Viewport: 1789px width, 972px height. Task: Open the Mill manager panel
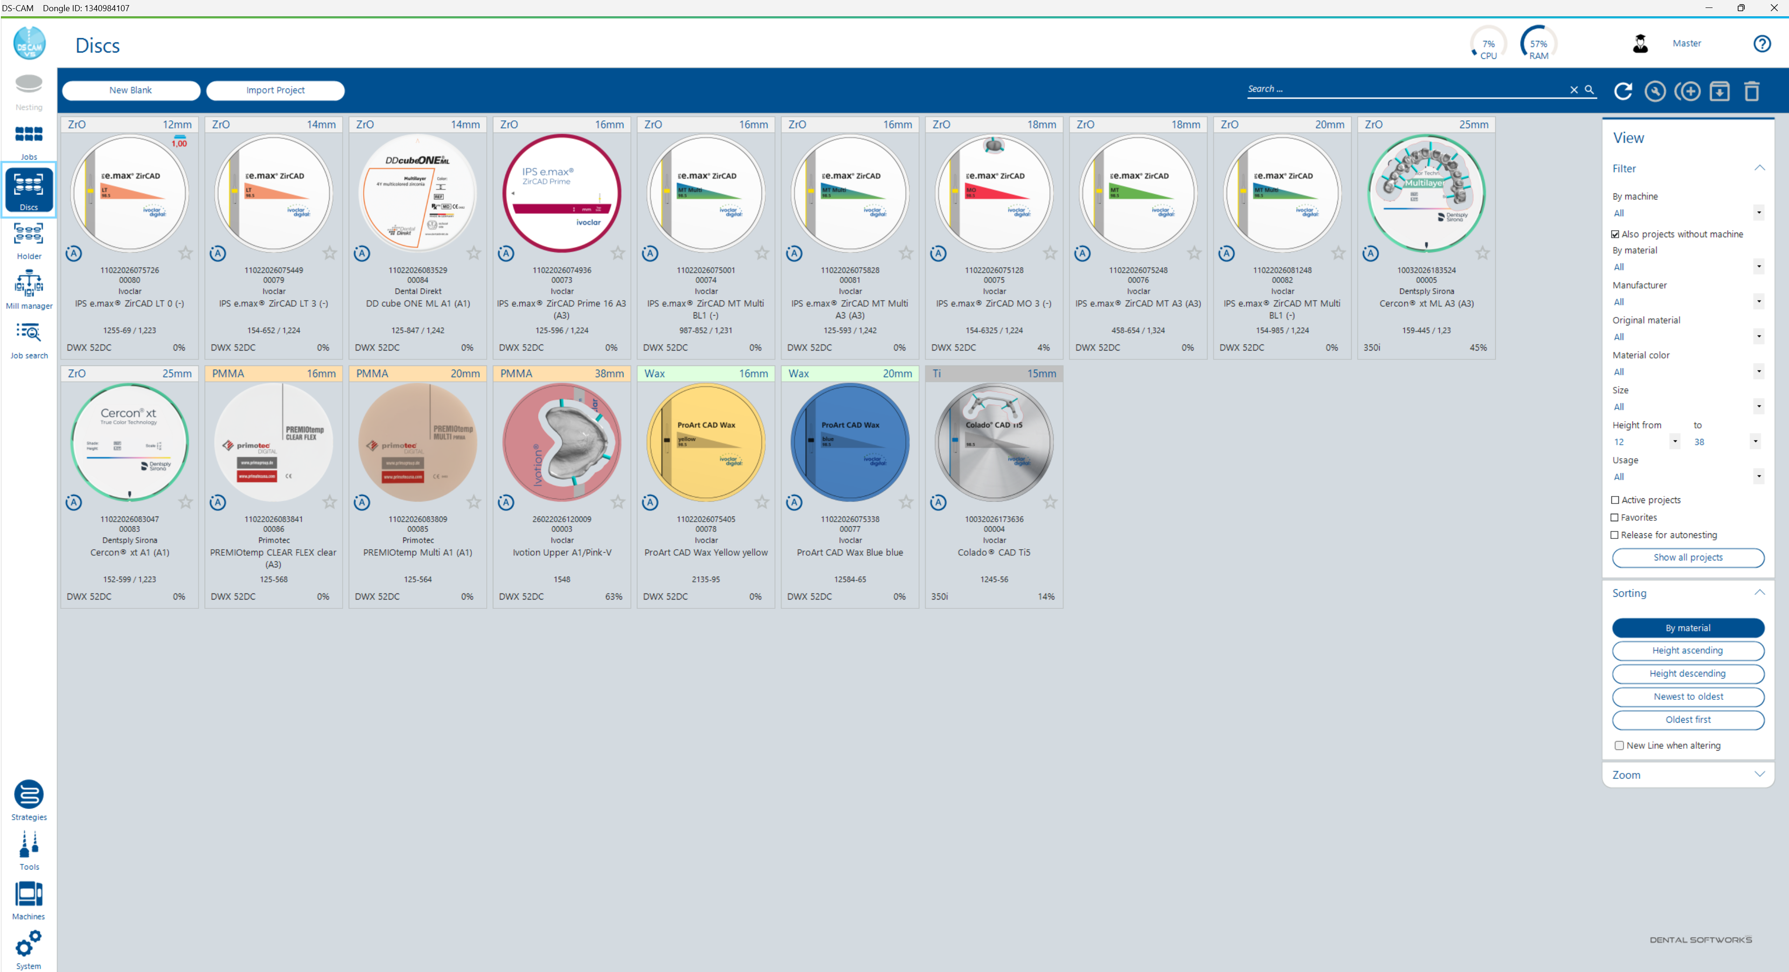(28, 288)
